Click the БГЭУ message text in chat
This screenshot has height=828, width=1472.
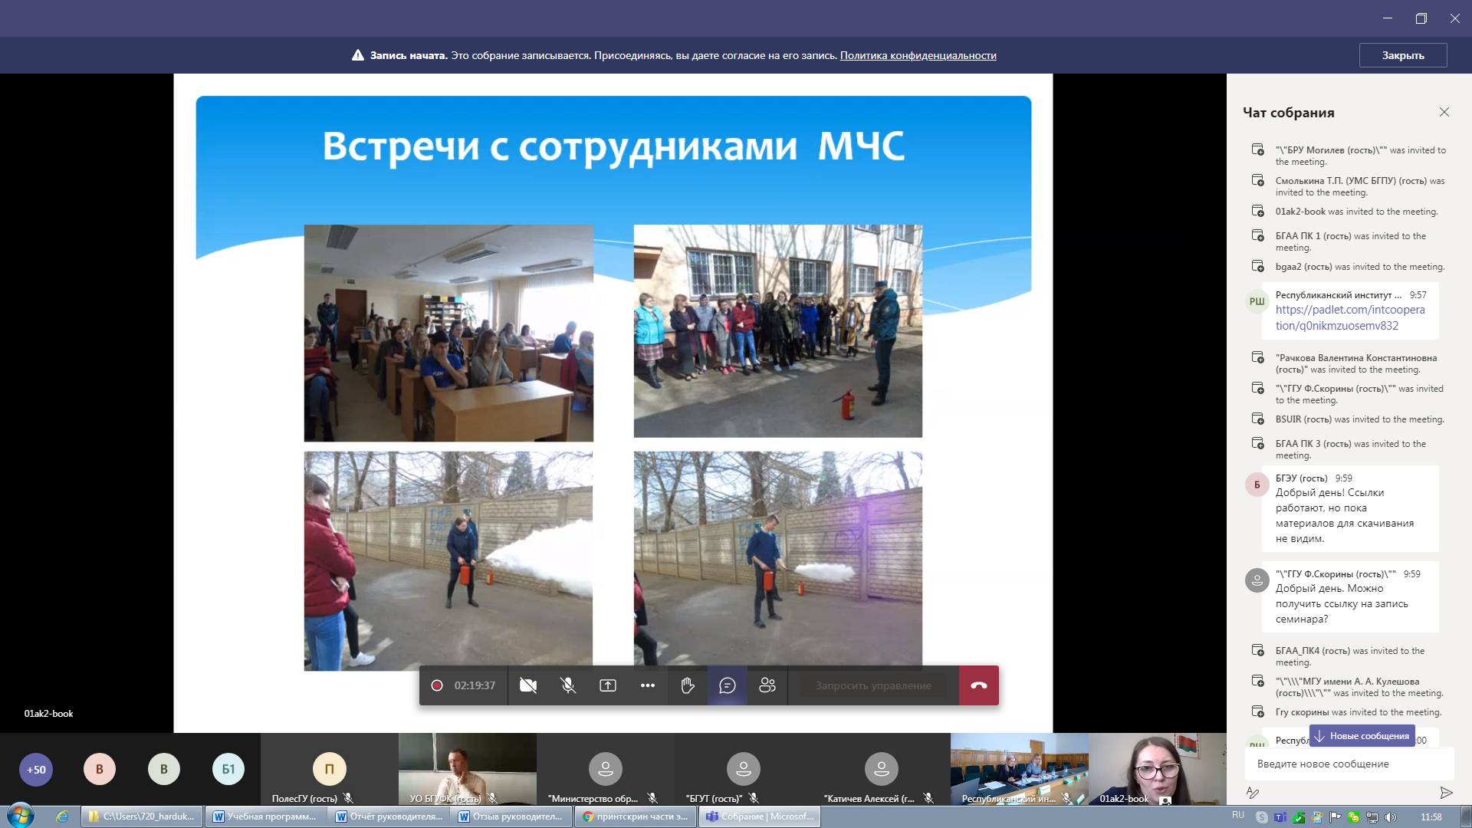1345,515
